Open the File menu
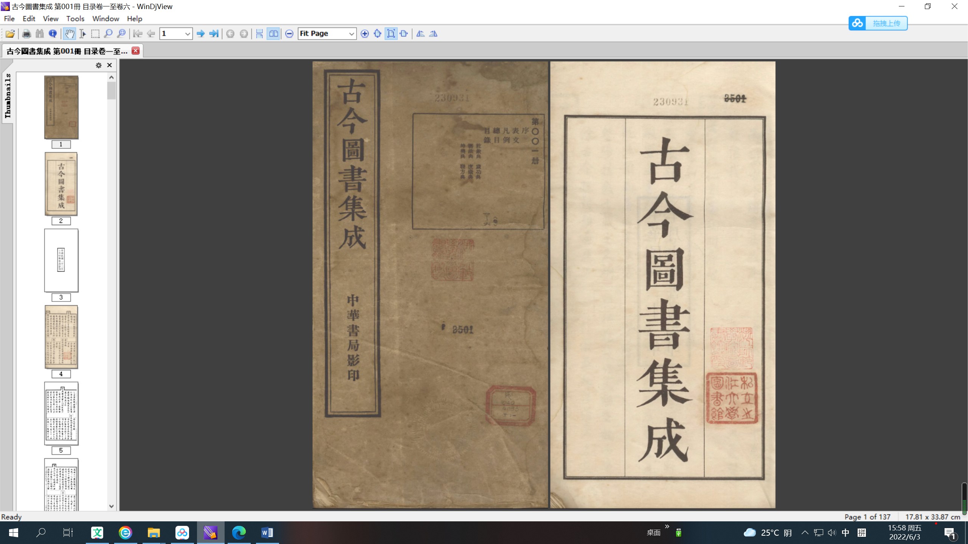 pos(9,19)
